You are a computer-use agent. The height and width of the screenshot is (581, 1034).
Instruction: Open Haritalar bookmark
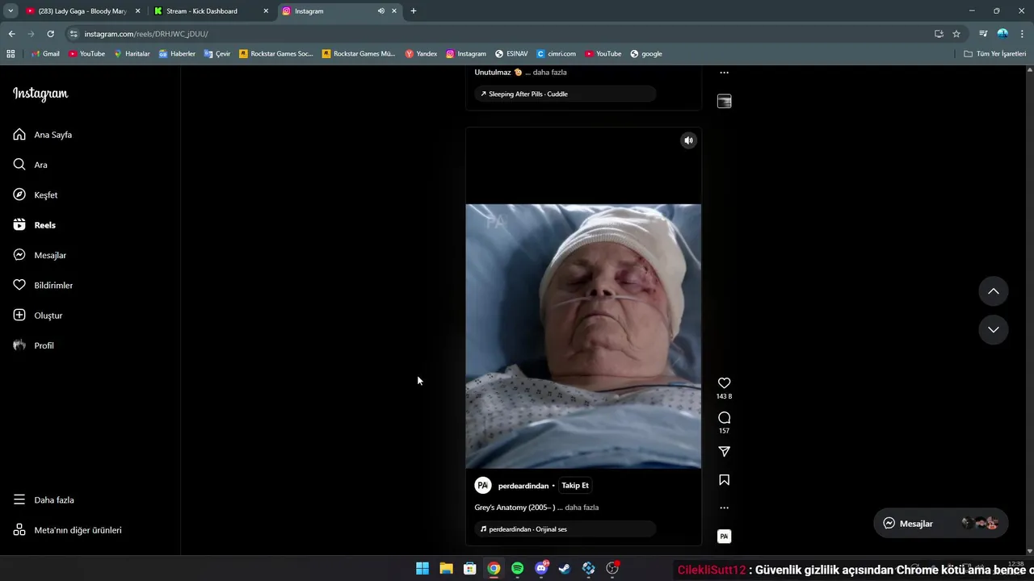tap(132, 54)
